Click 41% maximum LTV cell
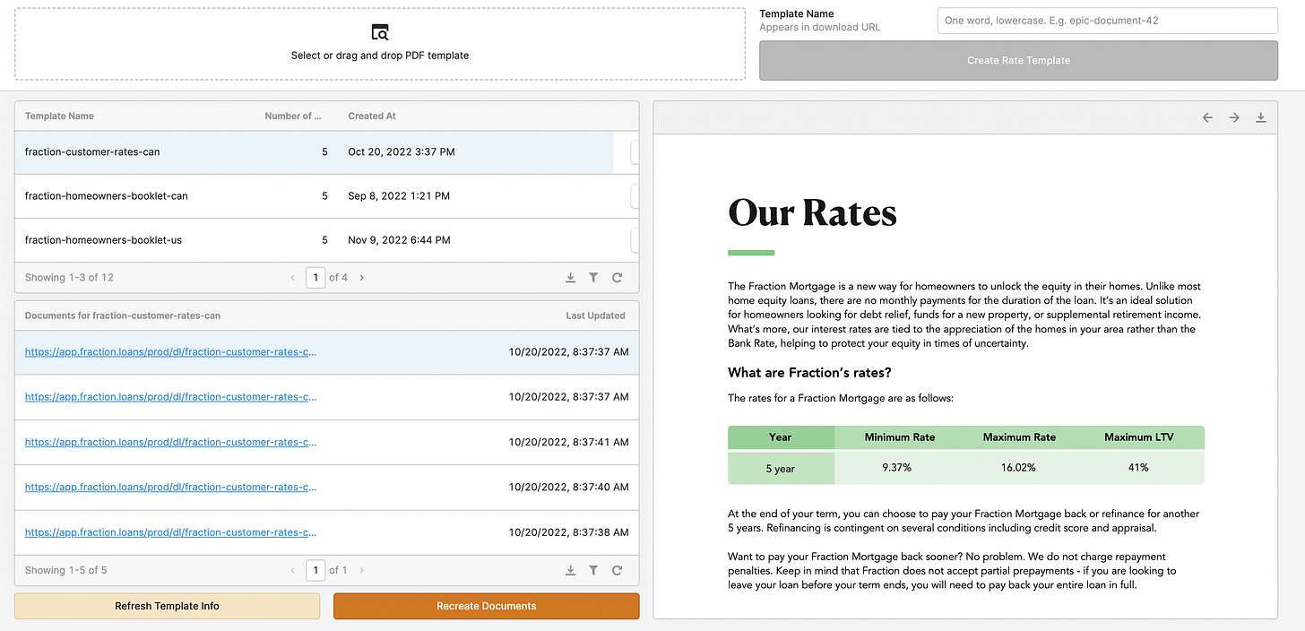Screen dimensions: 1305x631 [x=1139, y=467]
